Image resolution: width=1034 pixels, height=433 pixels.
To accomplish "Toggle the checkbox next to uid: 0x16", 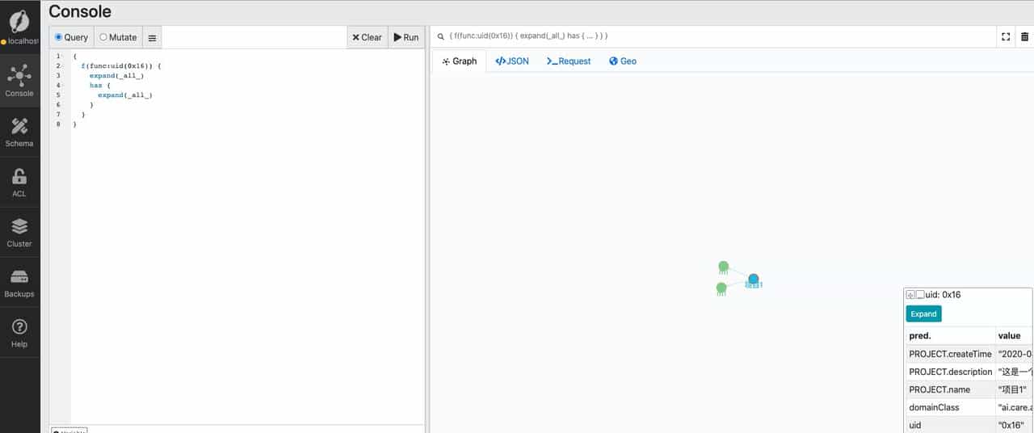I will coord(920,295).
